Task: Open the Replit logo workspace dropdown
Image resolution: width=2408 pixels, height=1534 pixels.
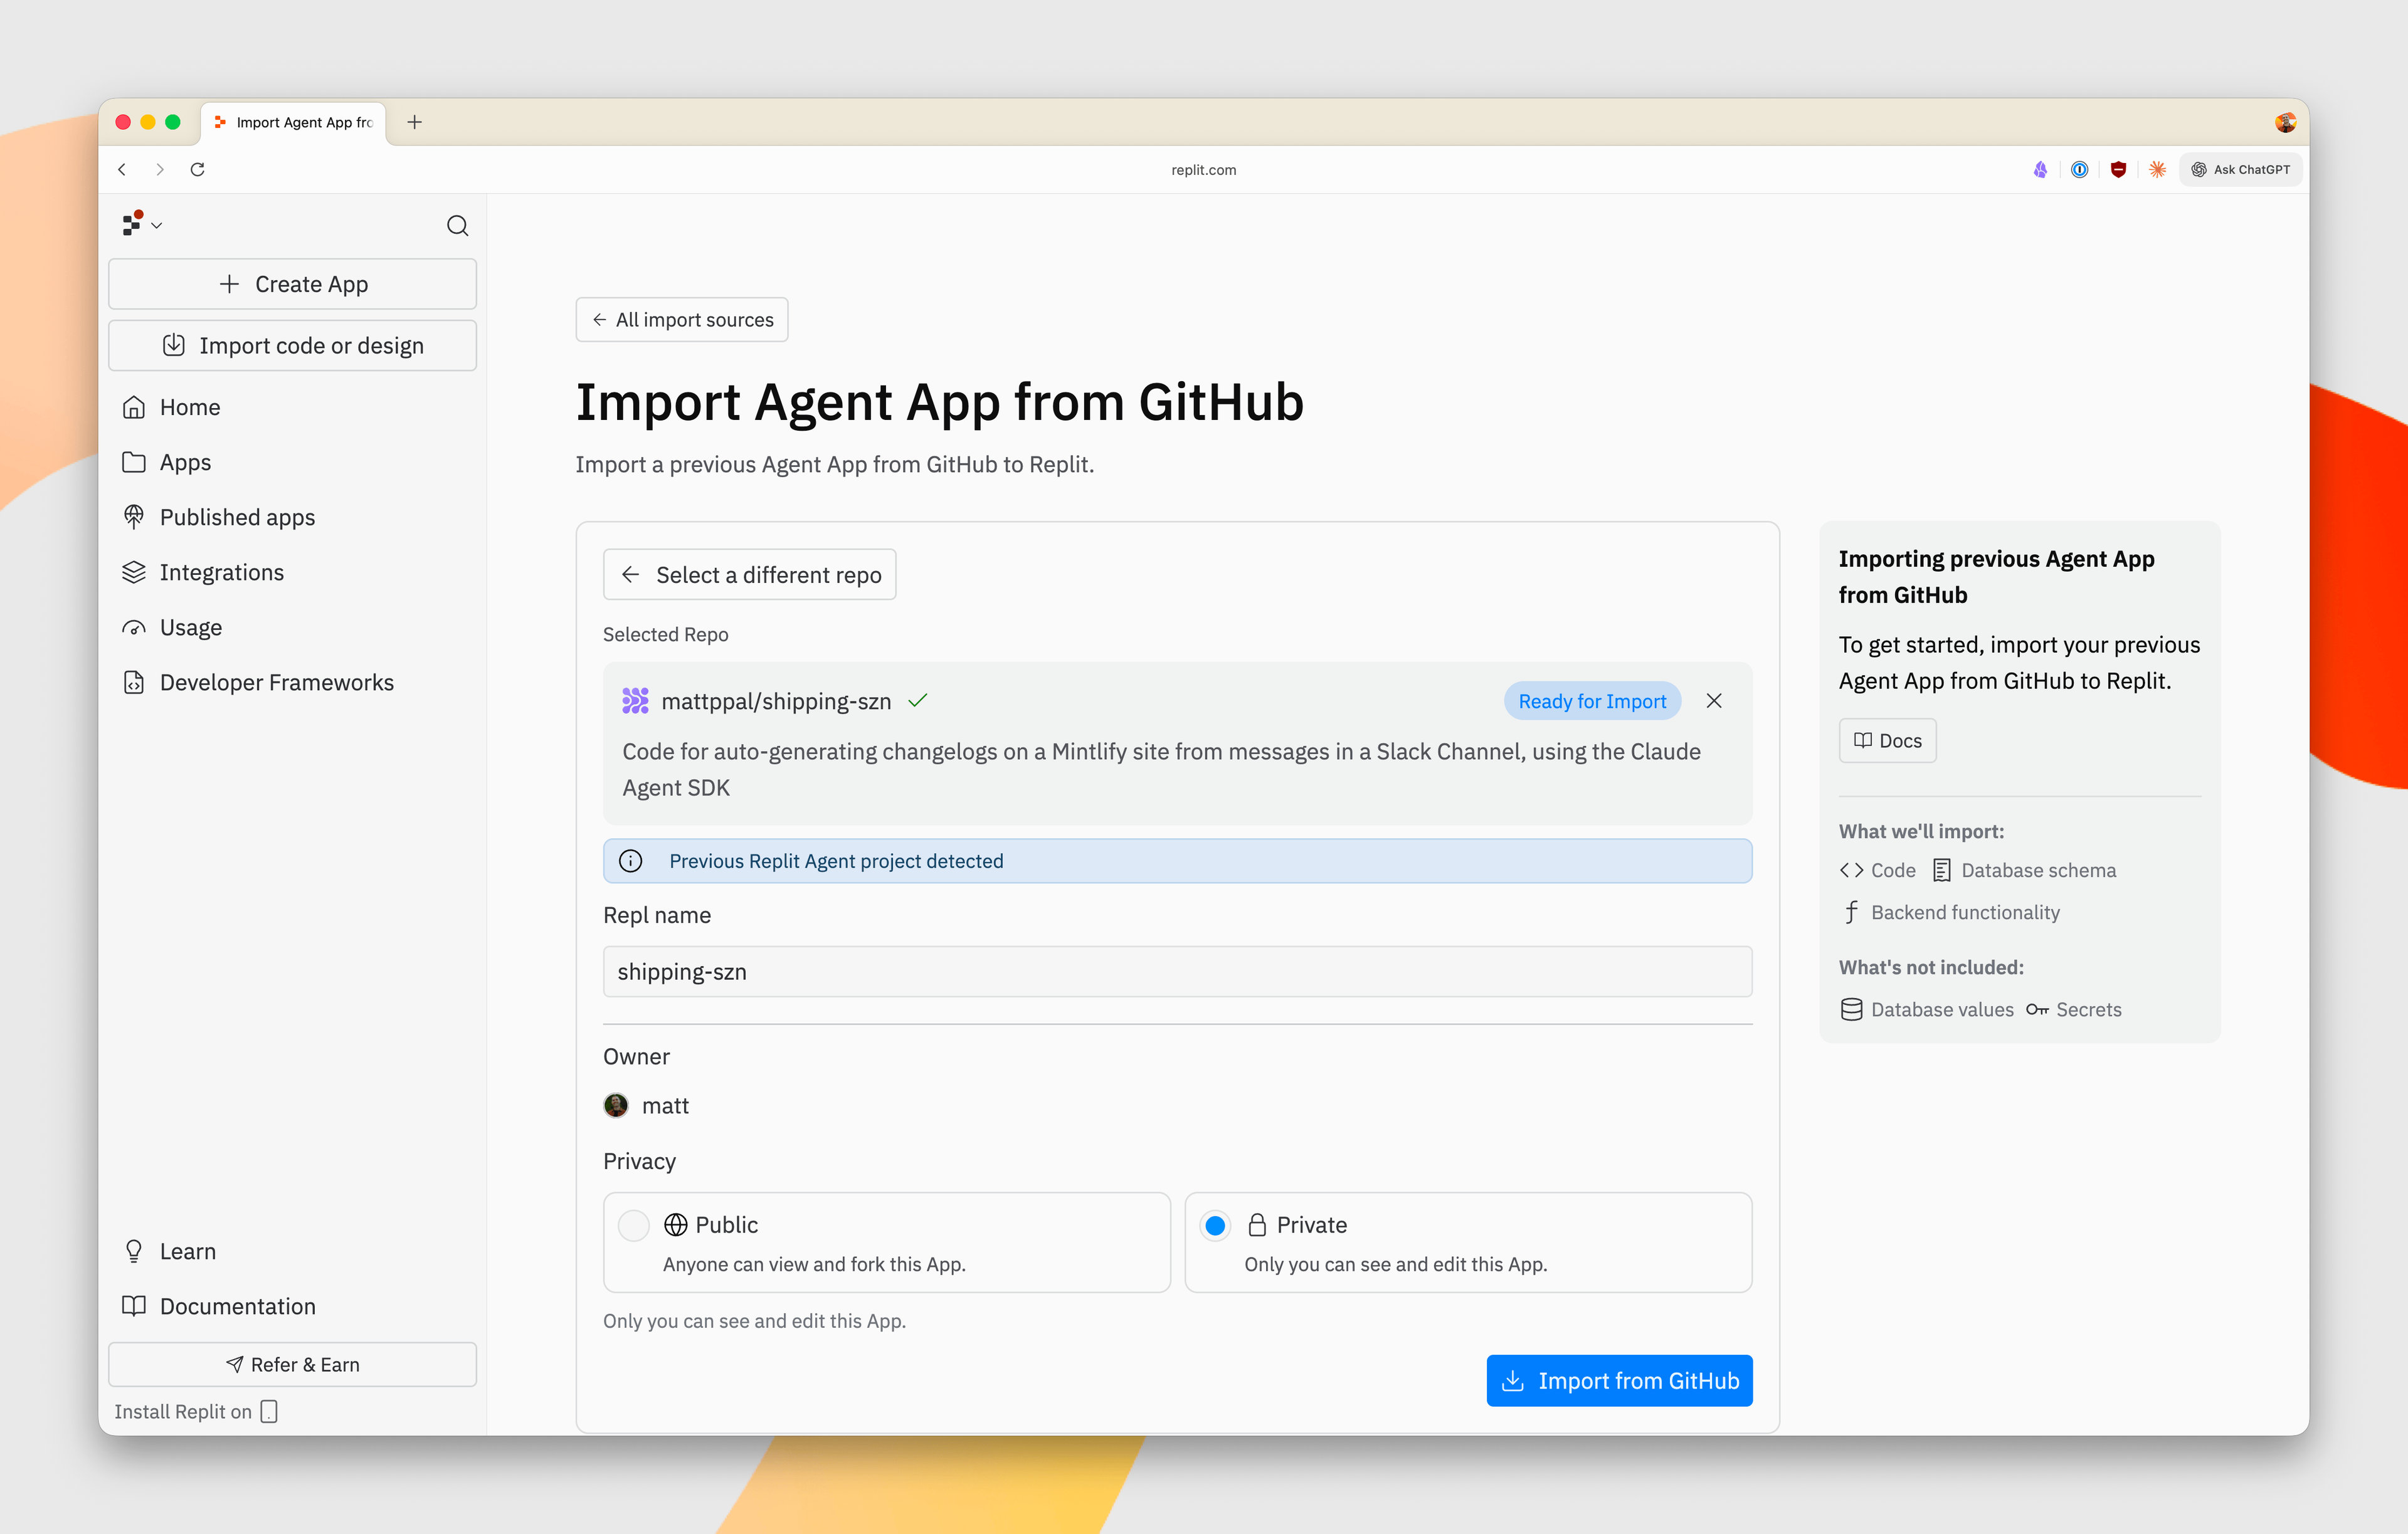Action: pyautogui.click(x=141, y=224)
